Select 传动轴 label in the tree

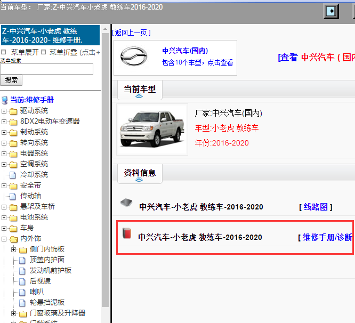click(30, 196)
